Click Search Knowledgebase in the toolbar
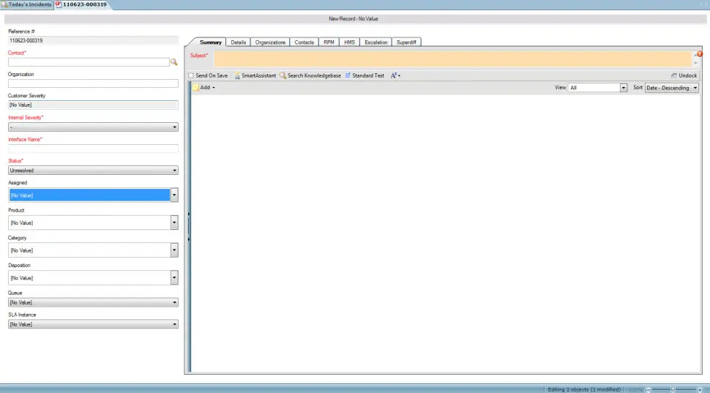This screenshot has width=710, height=393. click(310, 75)
